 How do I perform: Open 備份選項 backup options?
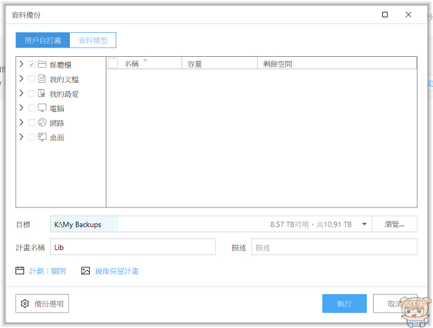[43, 303]
